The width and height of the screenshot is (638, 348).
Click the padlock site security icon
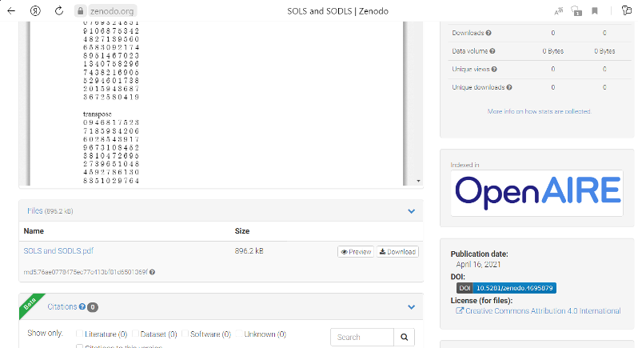[81, 11]
